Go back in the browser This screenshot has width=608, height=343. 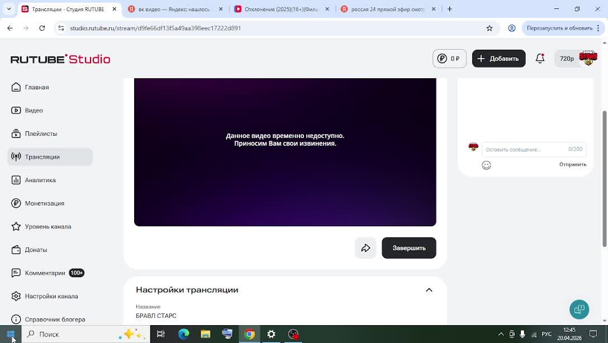click(10, 28)
